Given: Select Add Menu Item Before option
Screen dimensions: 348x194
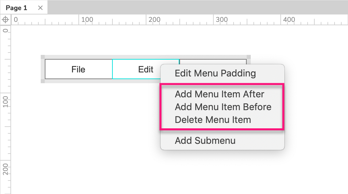Looking at the screenshot, I should (x=223, y=107).
